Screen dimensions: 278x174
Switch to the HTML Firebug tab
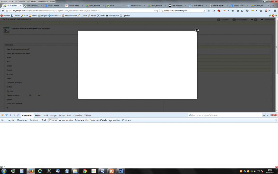38,116
